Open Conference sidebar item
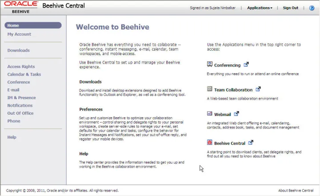This screenshot has width=320, height=196. pyautogui.click(x=19, y=82)
